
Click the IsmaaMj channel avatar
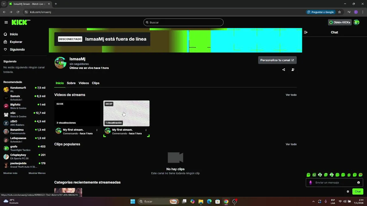pos(60,63)
